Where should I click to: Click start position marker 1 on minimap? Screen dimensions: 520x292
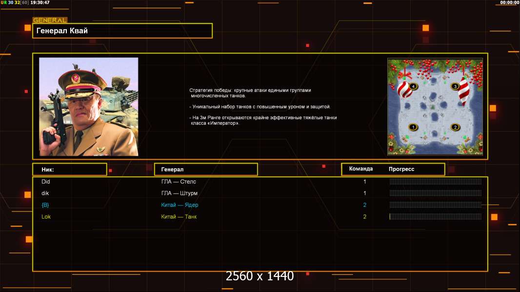(413, 127)
